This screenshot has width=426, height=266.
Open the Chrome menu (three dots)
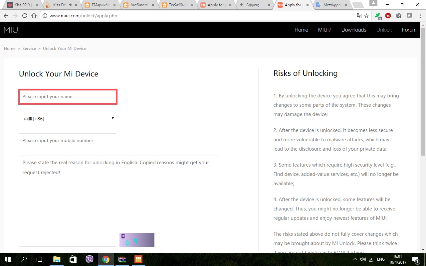click(x=419, y=16)
